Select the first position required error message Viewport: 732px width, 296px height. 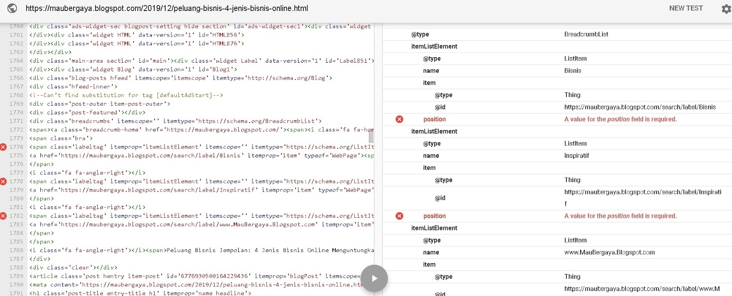(620, 119)
